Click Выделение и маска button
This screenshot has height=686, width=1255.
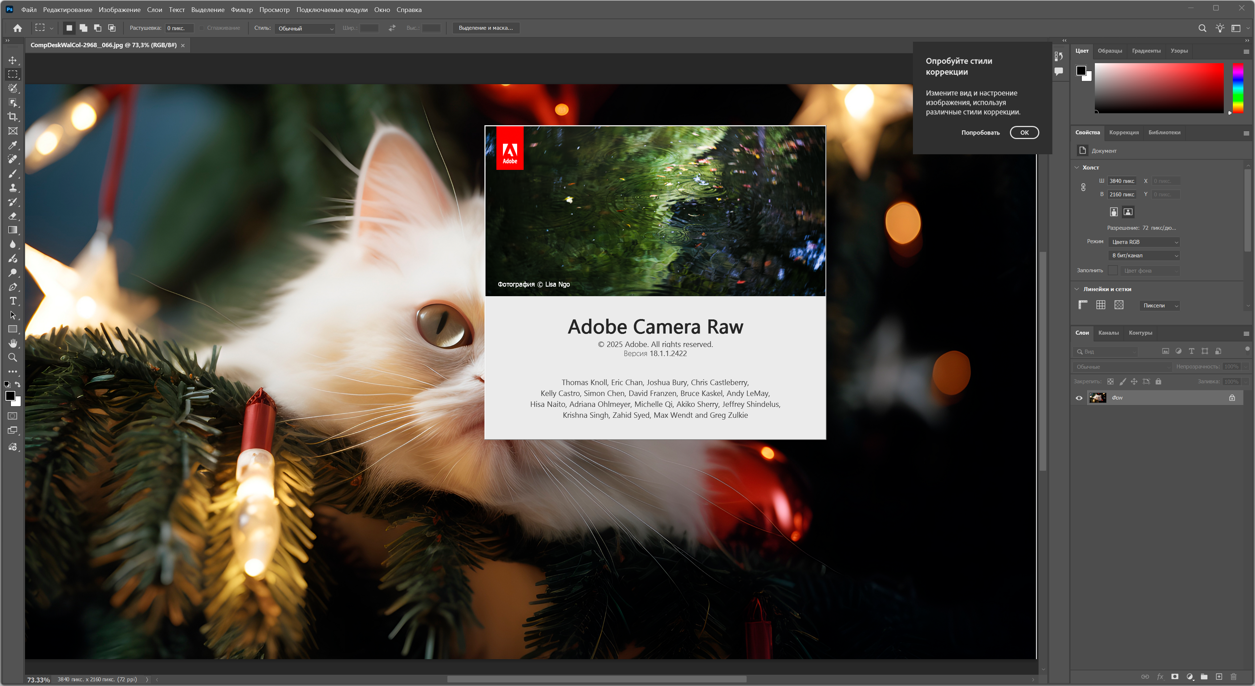[485, 28]
